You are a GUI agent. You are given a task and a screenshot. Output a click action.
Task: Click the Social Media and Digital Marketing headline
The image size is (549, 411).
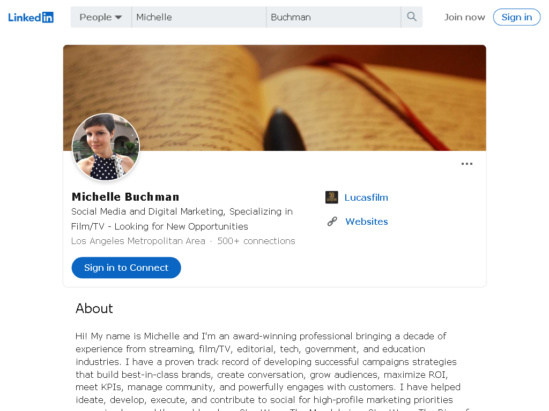coord(182,219)
